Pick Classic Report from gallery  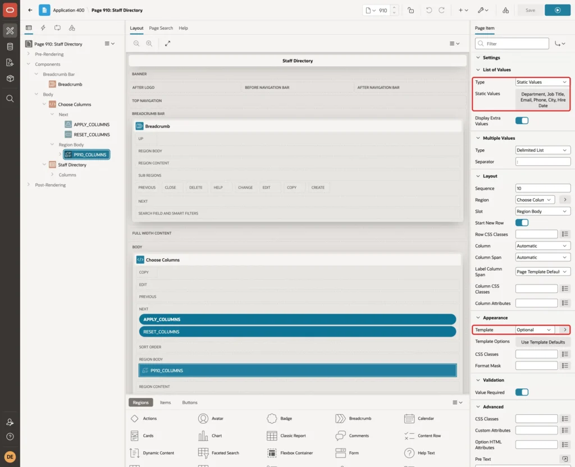(286, 436)
